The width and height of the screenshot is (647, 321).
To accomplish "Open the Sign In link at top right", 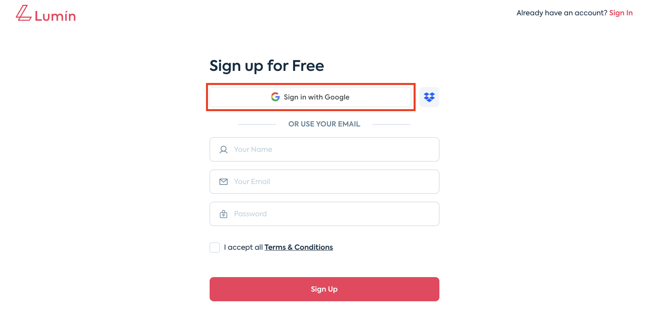I will tap(621, 12).
